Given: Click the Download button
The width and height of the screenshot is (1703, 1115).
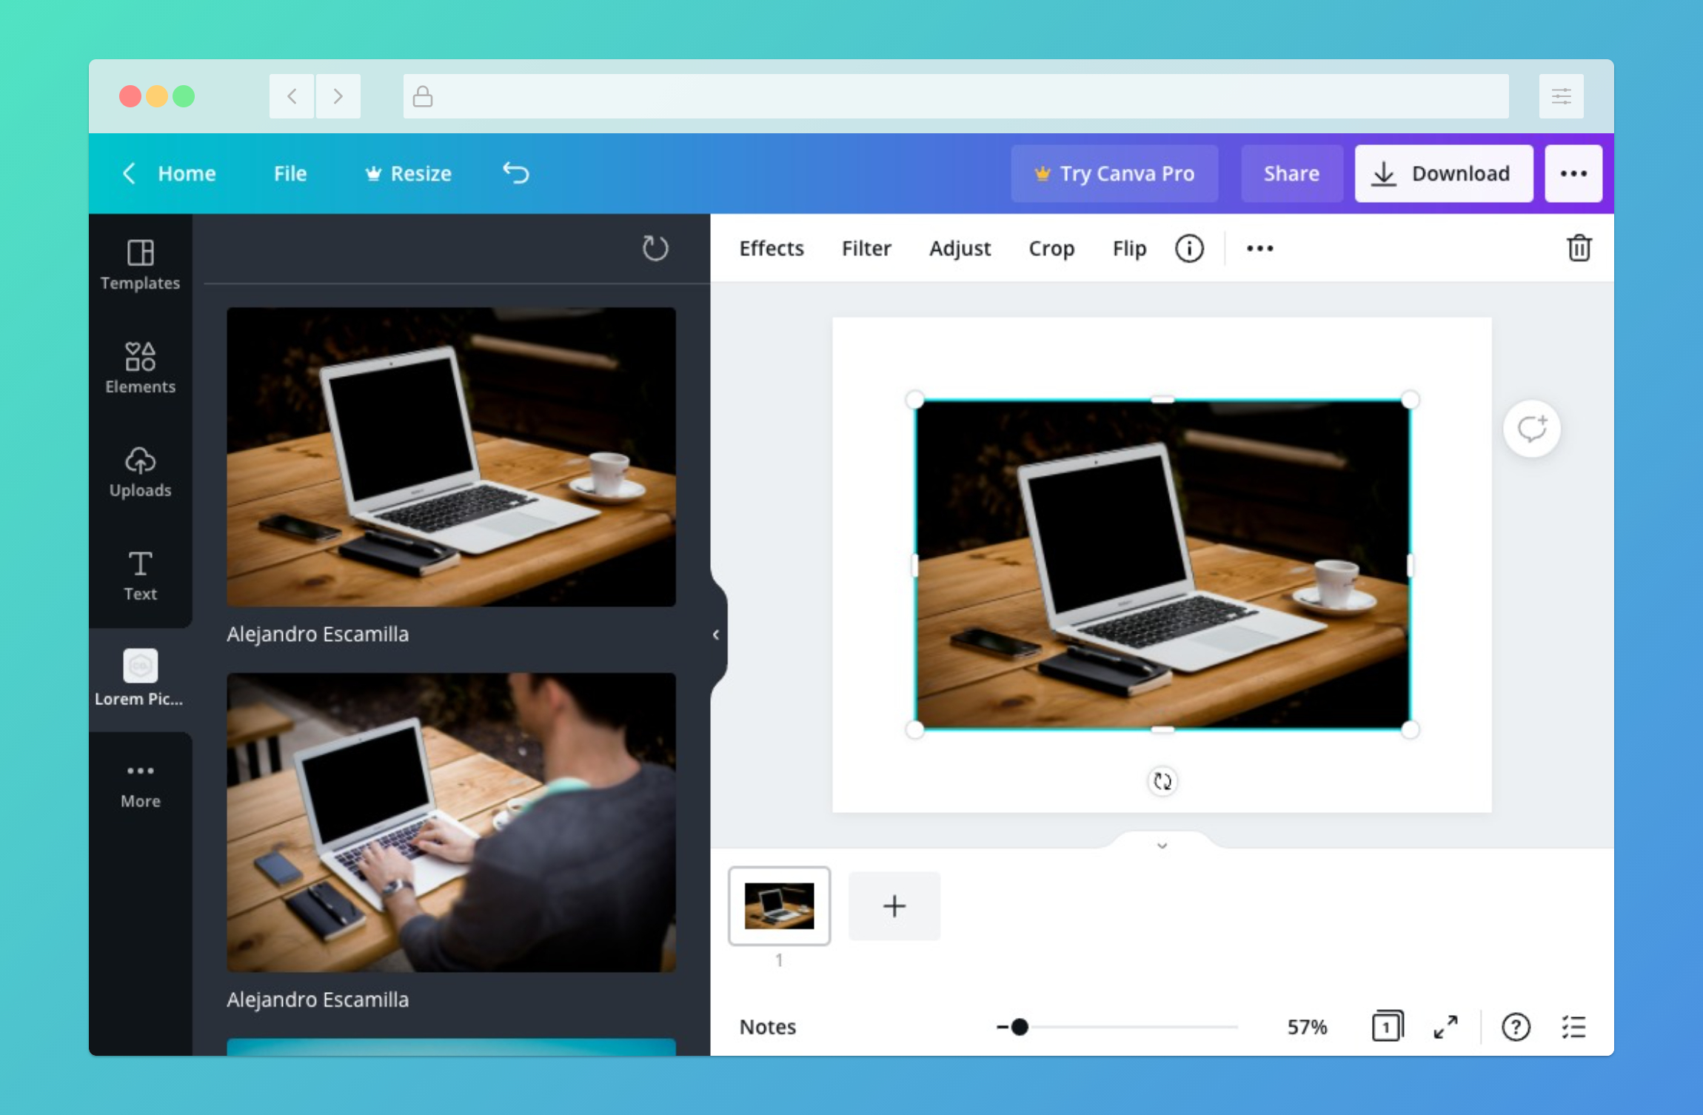Looking at the screenshot, I should coord(1444,173).
